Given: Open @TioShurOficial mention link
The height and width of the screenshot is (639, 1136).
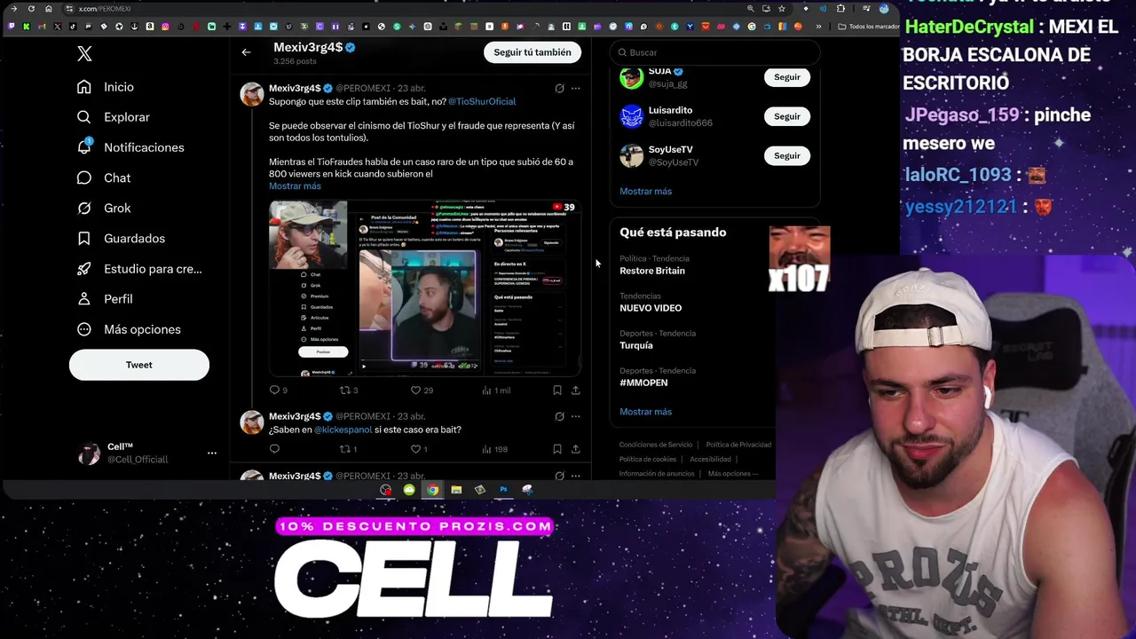Looking at the screenshot, I should pyautogui.click(x=482, y=101).
